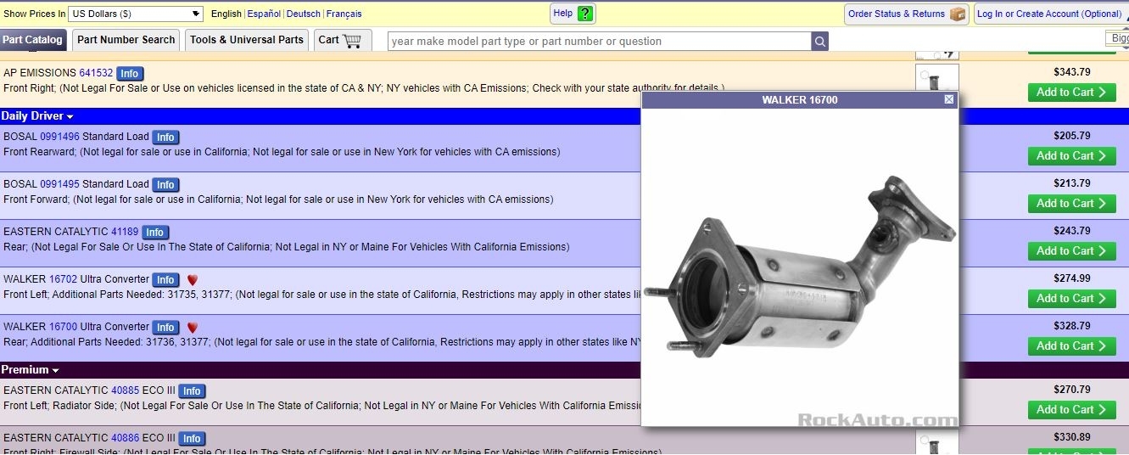Click the heart icon next to WALKER 16702

pos(193,280)
